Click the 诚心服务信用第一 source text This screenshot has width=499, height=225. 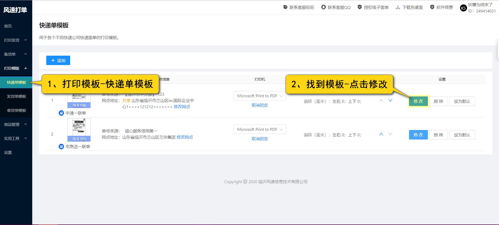coord(141,131)
